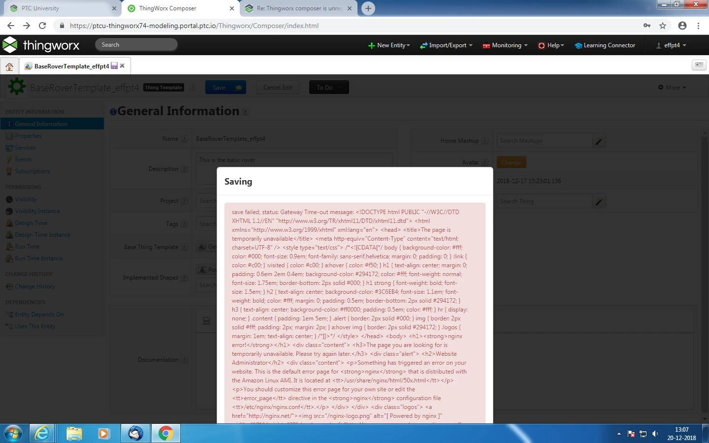The width and height of the screenshot is (709, 443).
Task: Open Visibility Instance permissions
Action: click(37, 211)
